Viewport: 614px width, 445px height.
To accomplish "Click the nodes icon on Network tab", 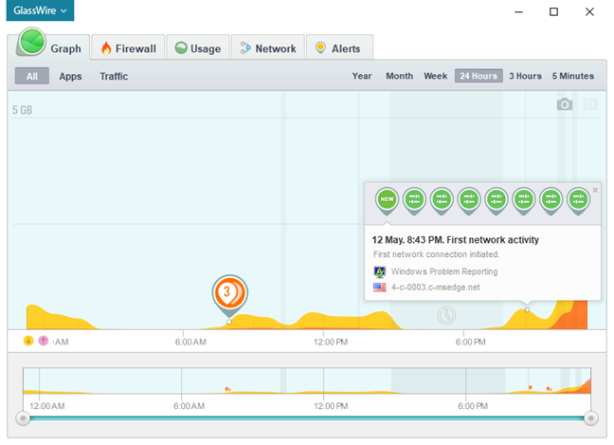I will coord(245,47).
